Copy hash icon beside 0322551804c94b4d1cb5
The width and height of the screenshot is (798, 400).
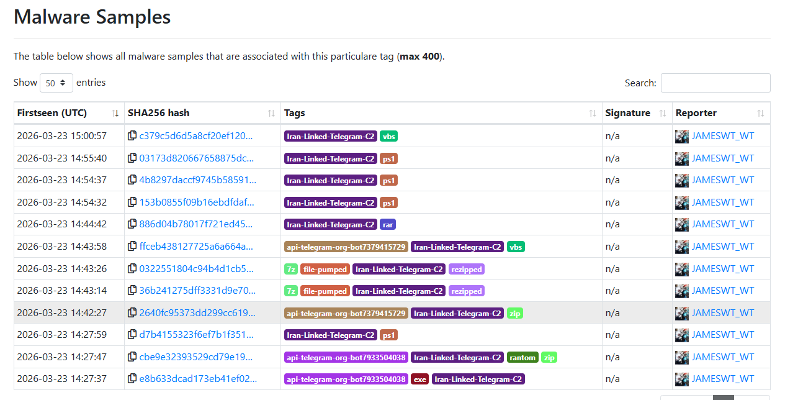[132, 269]
